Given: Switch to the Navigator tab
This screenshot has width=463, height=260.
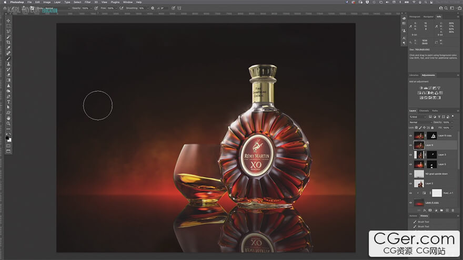Looking at the screenshot, I should (x=428, y=17).
